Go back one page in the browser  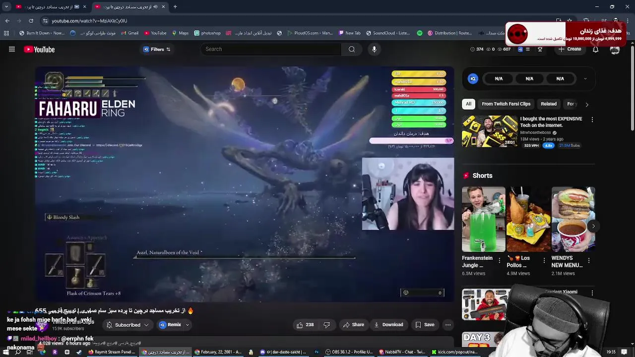[x=7, y=21]
